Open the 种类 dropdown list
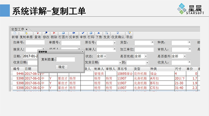Screen dimensions: 209x116 pos(189,43)
